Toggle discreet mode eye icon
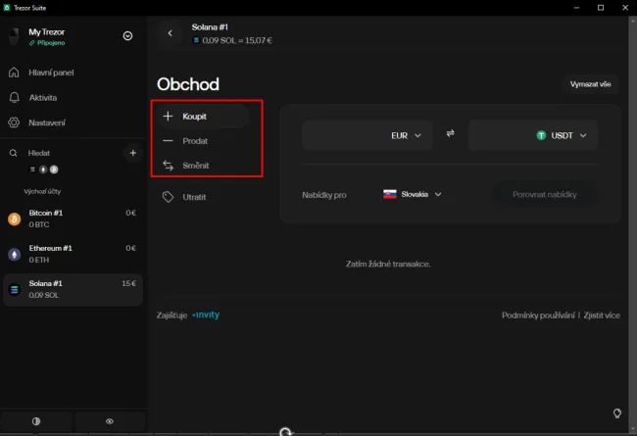 coord(110,421)
